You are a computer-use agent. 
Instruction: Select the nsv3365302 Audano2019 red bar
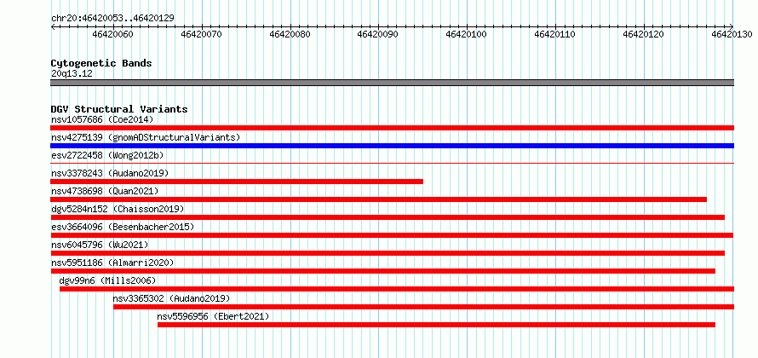pos(423,307)
